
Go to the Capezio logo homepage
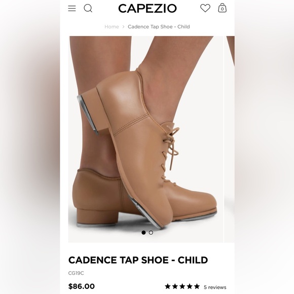[148, 9]
